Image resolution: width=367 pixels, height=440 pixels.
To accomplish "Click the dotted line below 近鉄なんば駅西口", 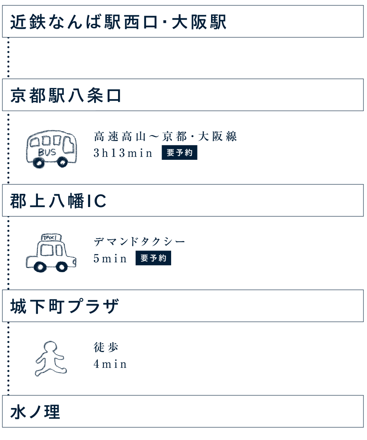I will [x=8, y=58].
